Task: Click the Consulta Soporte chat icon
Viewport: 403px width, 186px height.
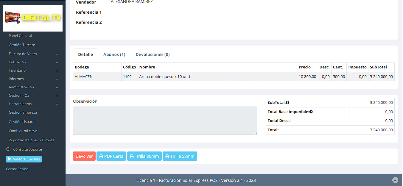Action: click(x=8, y=149)
